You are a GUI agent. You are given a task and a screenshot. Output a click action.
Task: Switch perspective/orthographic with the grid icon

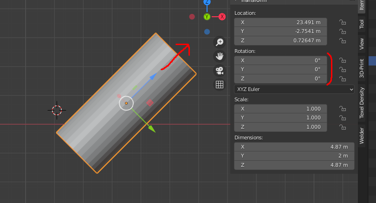point(220,85)
